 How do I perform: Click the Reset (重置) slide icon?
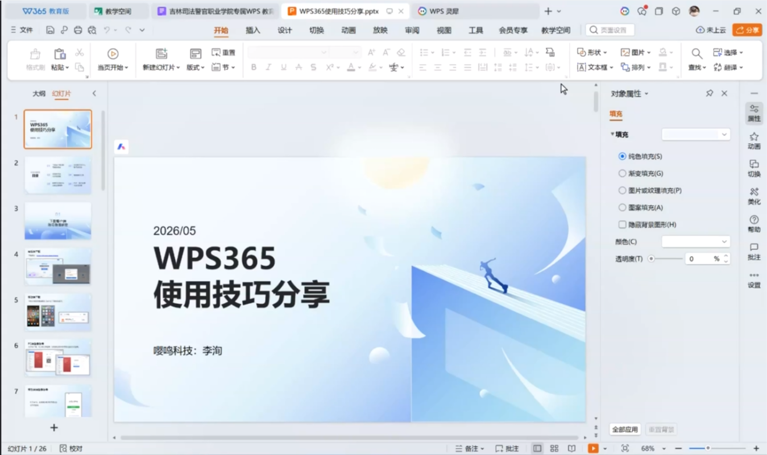(223, 52)
